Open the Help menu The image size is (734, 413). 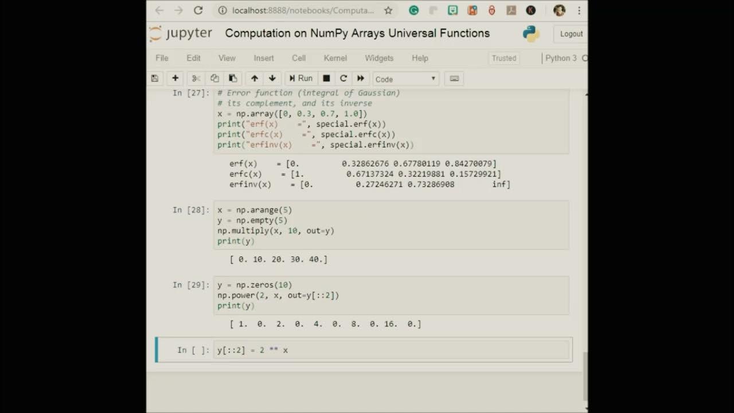pyautogui.click(x=420, y=58)
